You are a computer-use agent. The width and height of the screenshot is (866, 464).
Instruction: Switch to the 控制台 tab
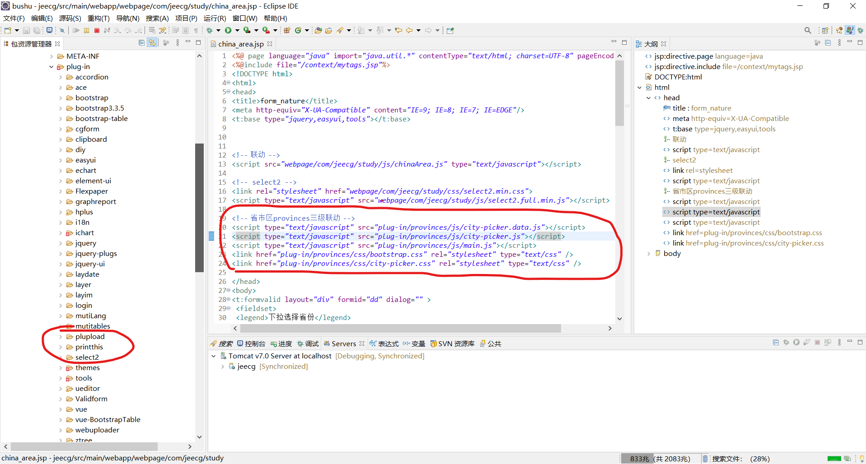(x=251, y=343)
